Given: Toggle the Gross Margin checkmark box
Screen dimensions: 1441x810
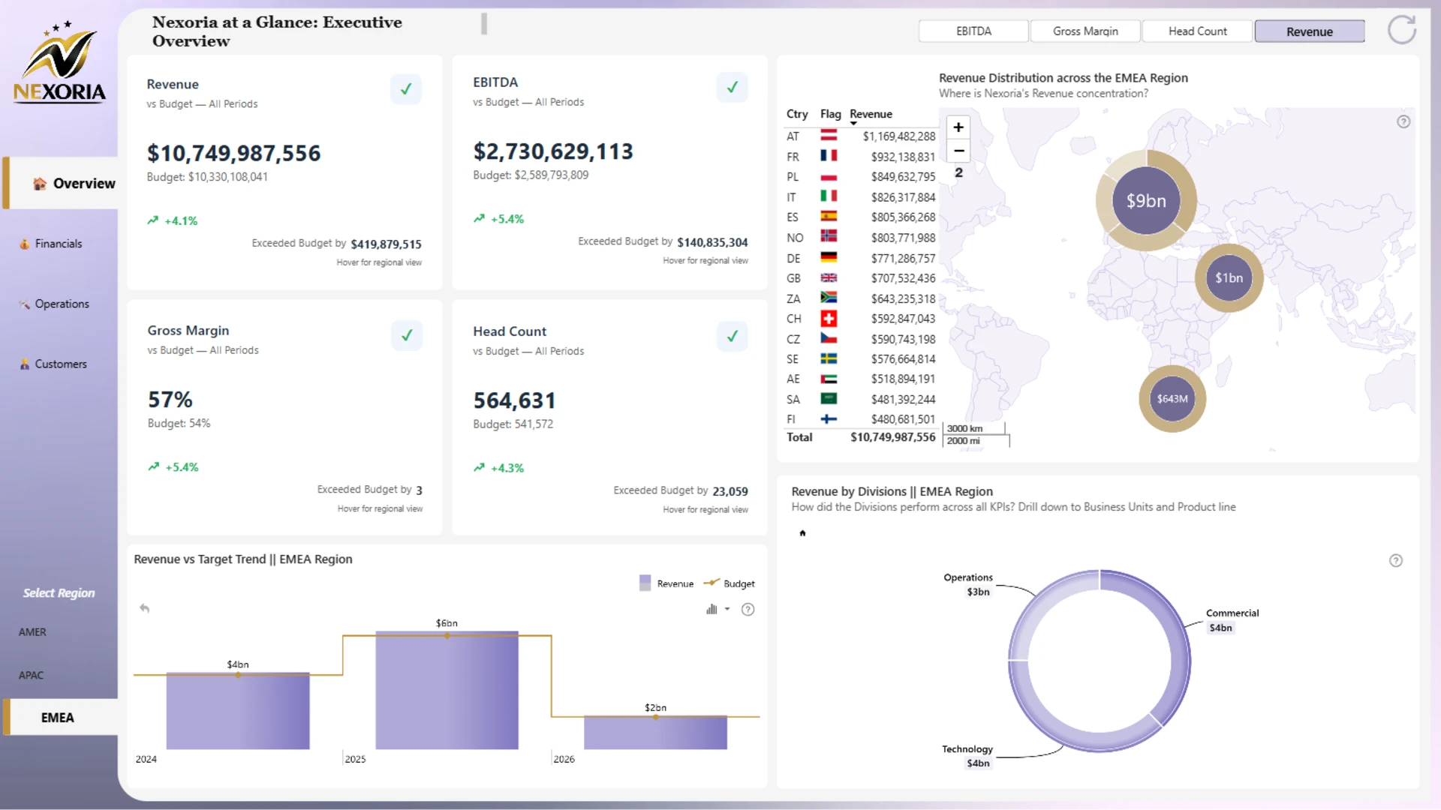Looking at the screenshot, I should 406,335.
